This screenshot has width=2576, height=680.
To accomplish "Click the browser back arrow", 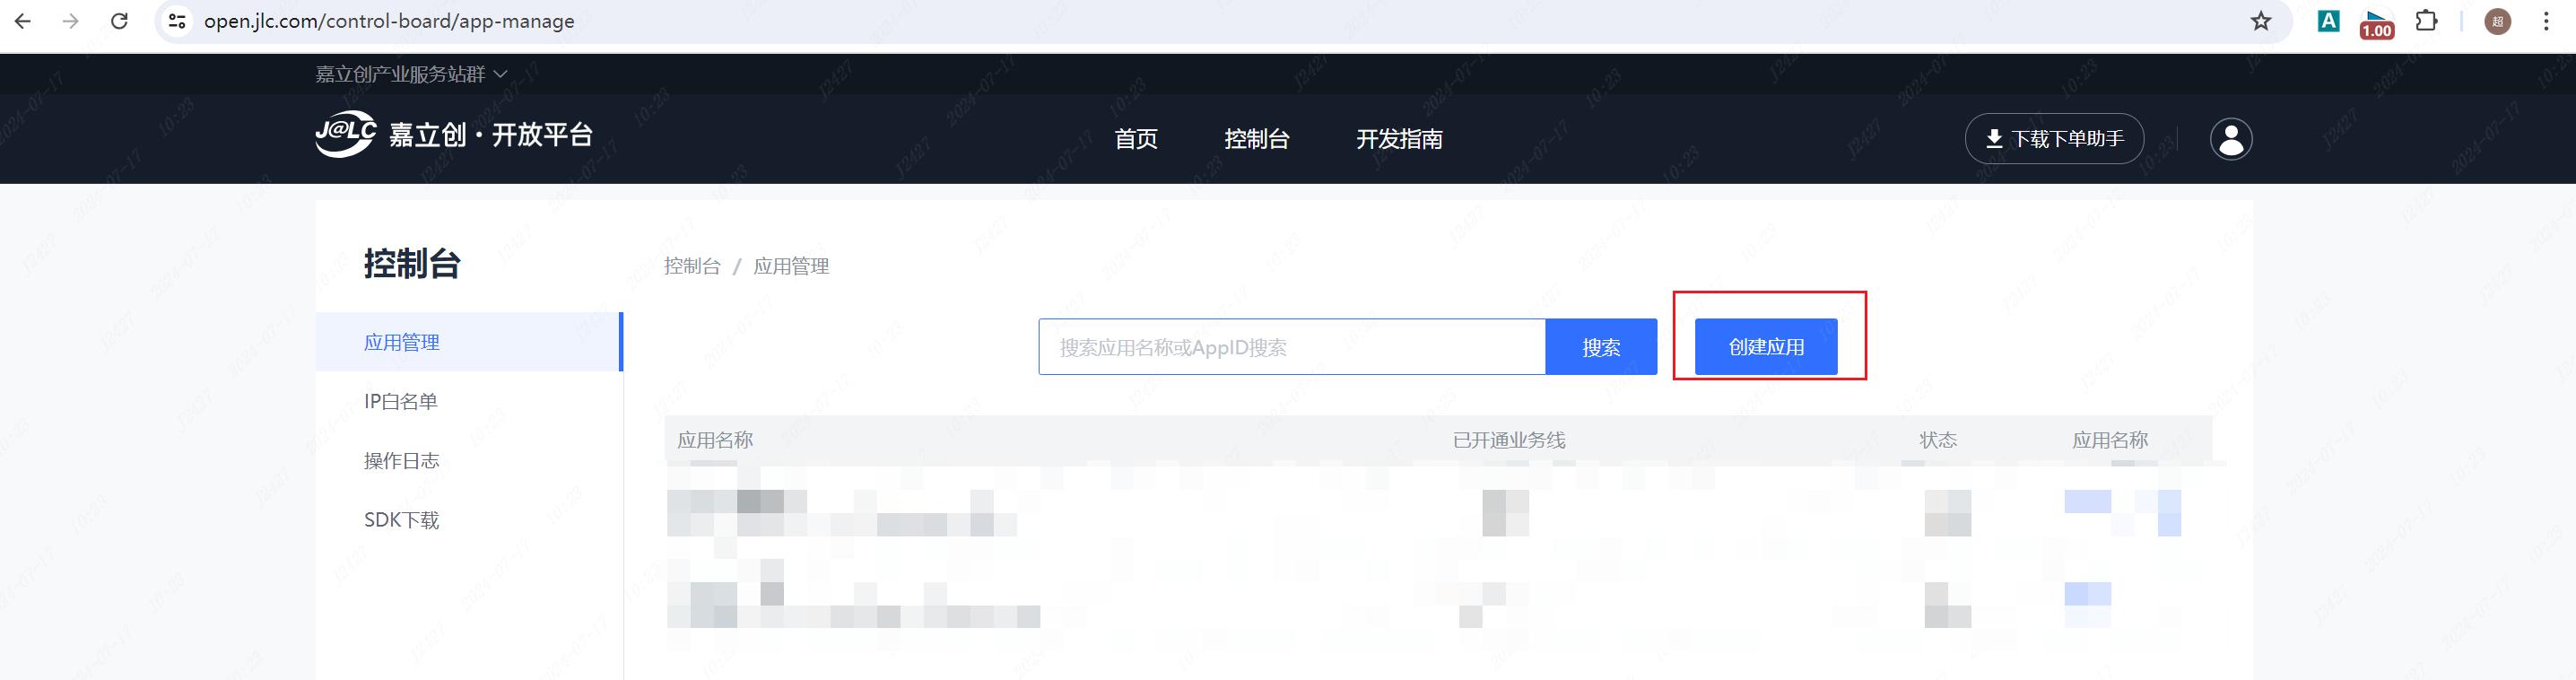I will [x=23, y=21].
